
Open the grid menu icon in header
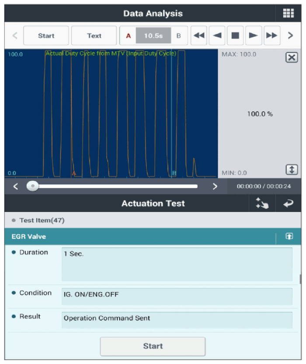(288, 13)
